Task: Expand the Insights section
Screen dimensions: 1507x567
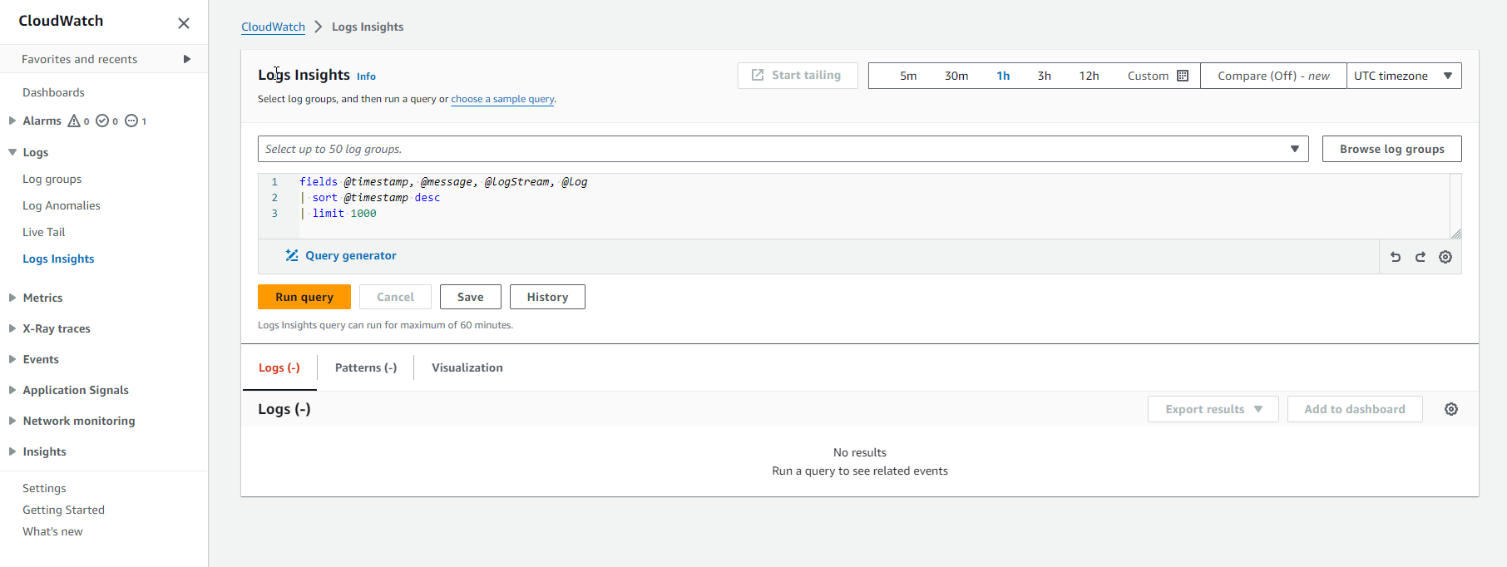Action: pyautogui.click(x=12, y=451)
